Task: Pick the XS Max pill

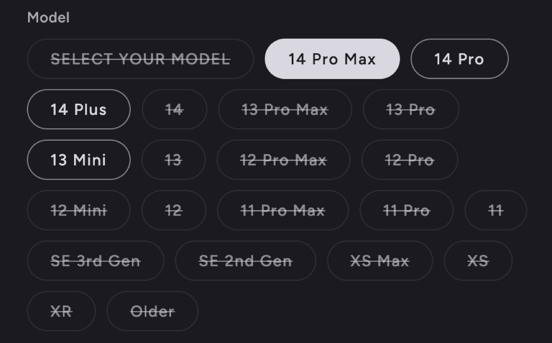Action: click(x=379, y=261)
